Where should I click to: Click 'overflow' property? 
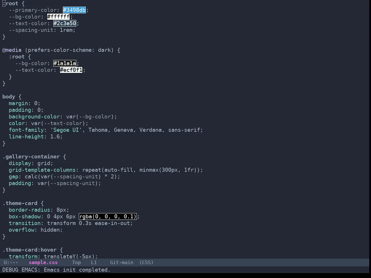(x=21, y=230)
